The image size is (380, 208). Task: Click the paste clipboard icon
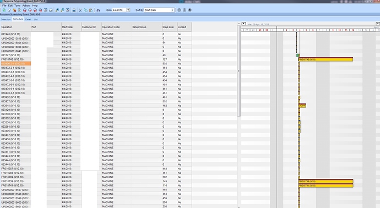coord(91,10)
